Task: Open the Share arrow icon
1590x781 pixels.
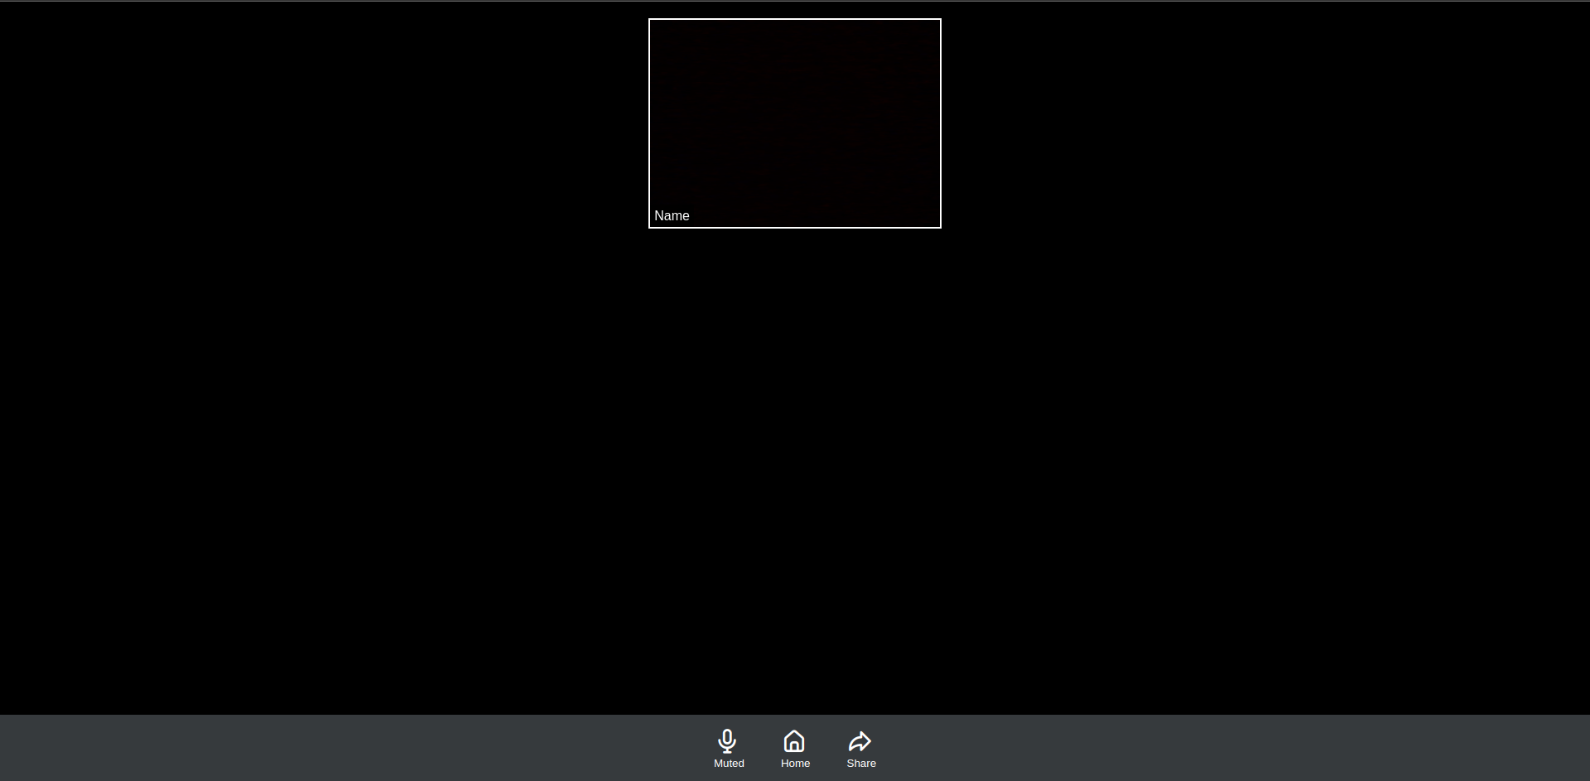Action: click(x=860, y=740)
